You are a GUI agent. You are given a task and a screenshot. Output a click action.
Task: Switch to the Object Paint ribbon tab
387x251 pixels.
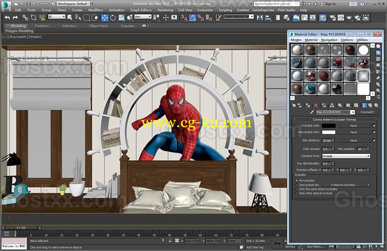pos(98,26)
